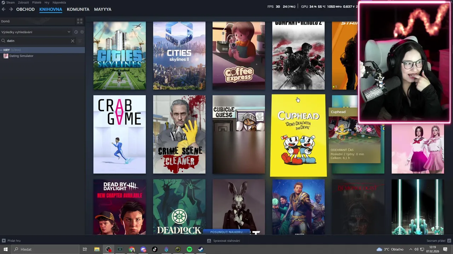Screen dimensions: 453x254
Task: Click the recent activity clock icon
Action: click(76, 32)
